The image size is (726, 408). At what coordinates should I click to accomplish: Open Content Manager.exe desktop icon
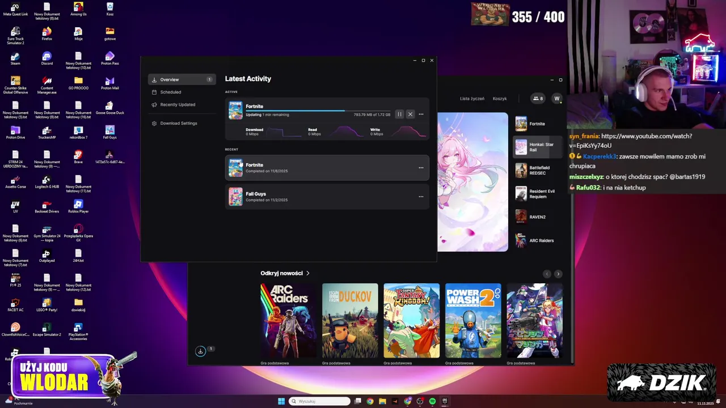pos(47,85)
